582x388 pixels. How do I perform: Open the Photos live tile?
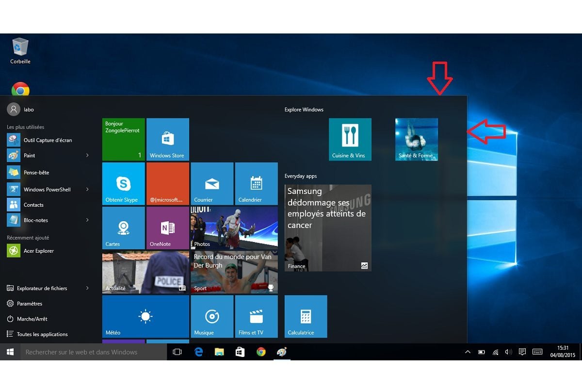point(234,228)
